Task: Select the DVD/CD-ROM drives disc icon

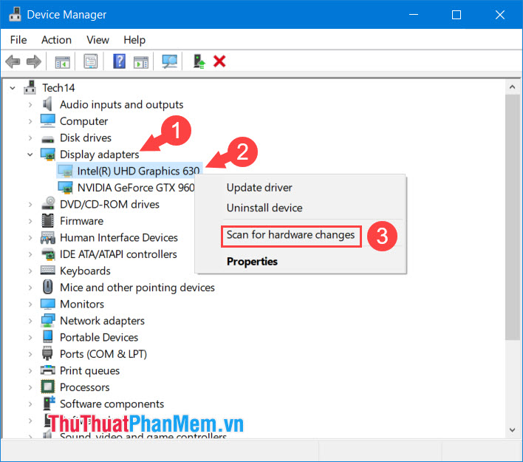Action: coord(48,203)
